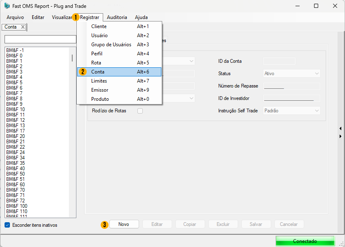Click the ID da Conta field
The image size is (345, 247).
coord(279,61)
